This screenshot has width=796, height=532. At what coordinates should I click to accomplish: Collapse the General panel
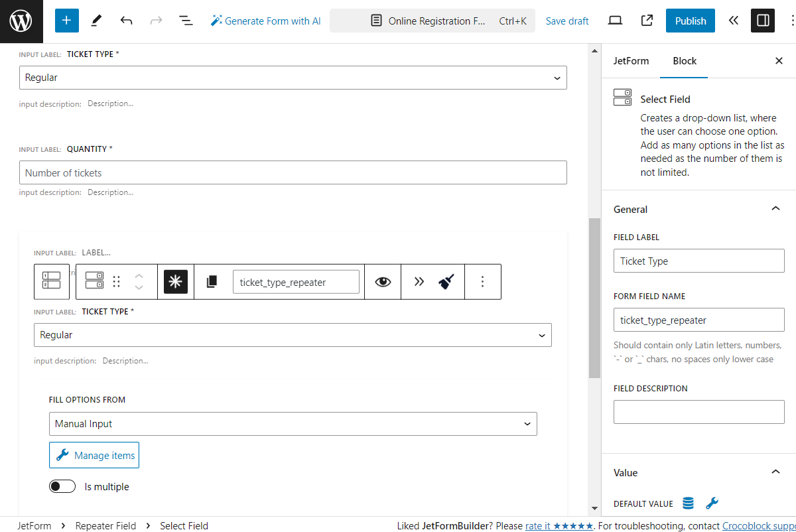[x=698, y=210]
